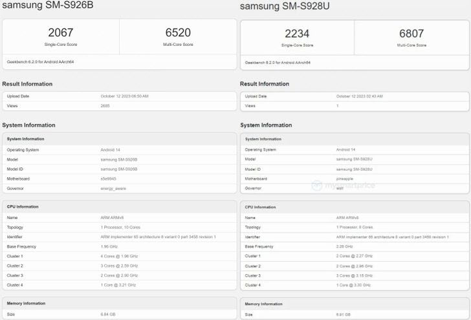Click the Motherboard value 'pineapple'
471x320 pixels.
(x=345, y=178)
